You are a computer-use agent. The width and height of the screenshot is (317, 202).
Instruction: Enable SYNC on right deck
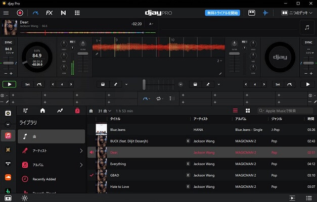[x=308, y=42]
